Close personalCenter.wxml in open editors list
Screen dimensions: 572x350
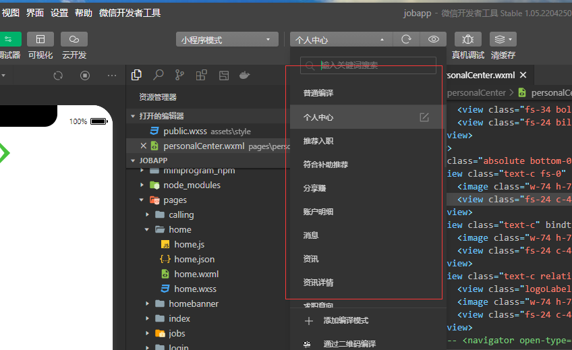pyautogui.click(x=144, y=146)
